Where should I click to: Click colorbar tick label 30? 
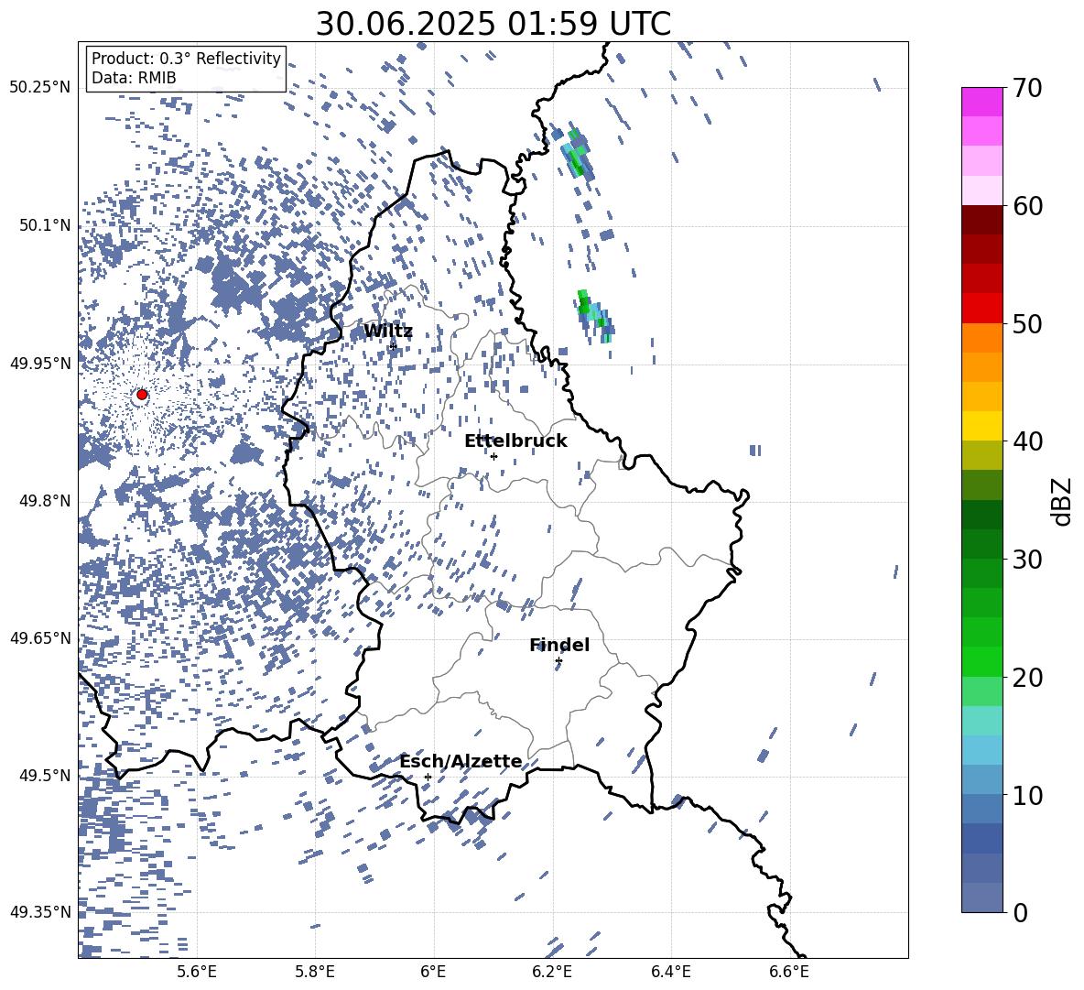pyautogui.click(x=1027, y=560)
